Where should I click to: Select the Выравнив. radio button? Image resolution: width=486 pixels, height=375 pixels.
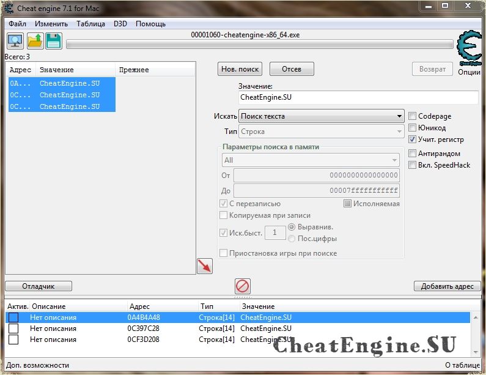(x=292, y=227)
